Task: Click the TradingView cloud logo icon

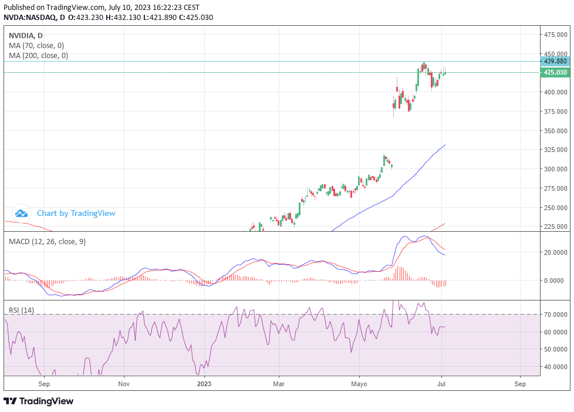Action: point(21,213)
